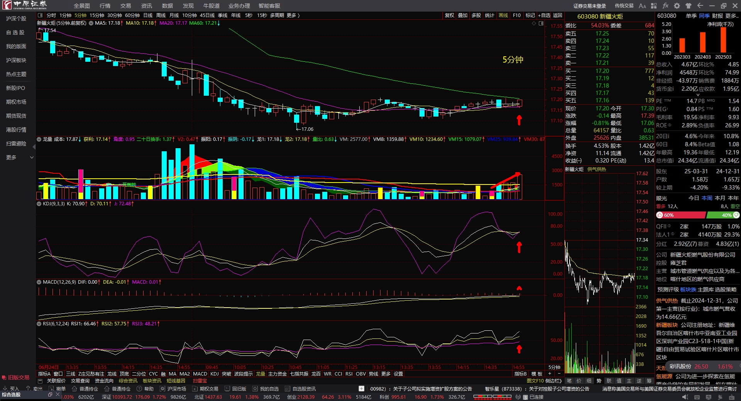Toggle 叠加 overlay mode

point(463,15)
